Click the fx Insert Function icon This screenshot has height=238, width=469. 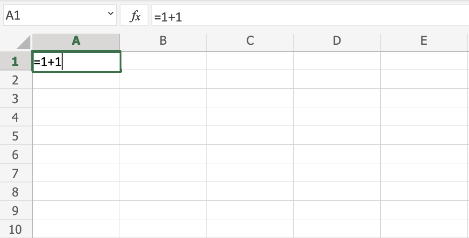pyautogui.click(x=135, y=17)
